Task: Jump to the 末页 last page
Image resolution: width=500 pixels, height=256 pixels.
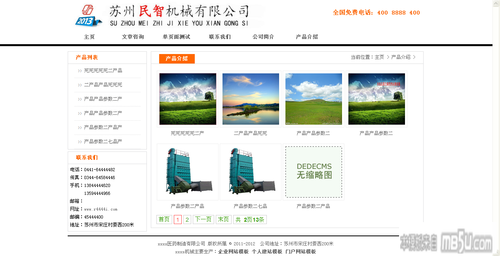Action: click(223, 220)
